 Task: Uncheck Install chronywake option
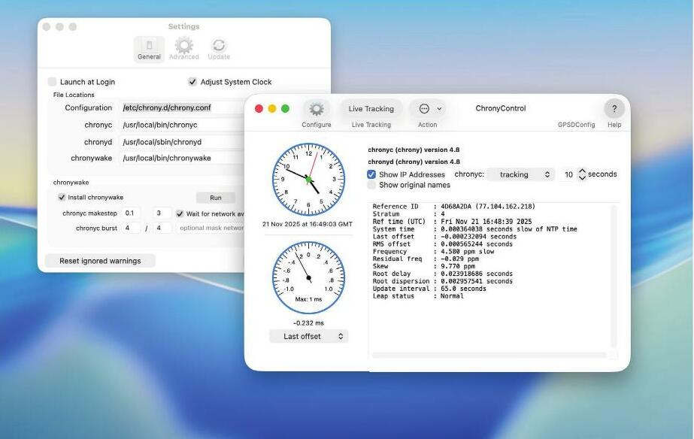click(x=62, y=197)
